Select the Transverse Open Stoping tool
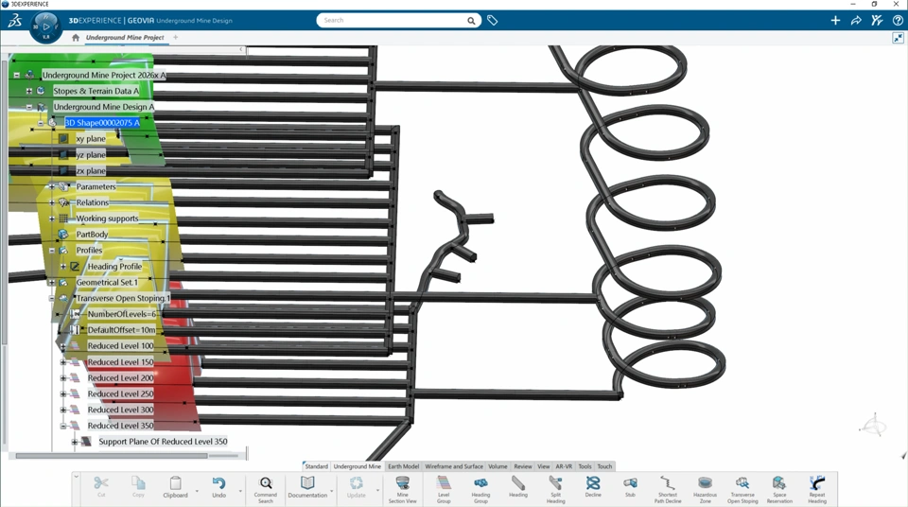Image resolution: width=908 pixels, height=507 pixels. pos(742,483)
